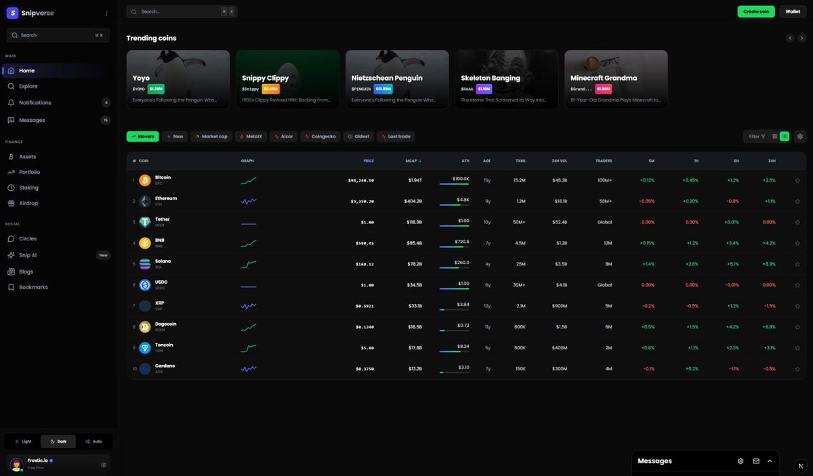Switch theme to Auto
The width and height of the screenshot is (813, 476).
(x=93, y=441)
